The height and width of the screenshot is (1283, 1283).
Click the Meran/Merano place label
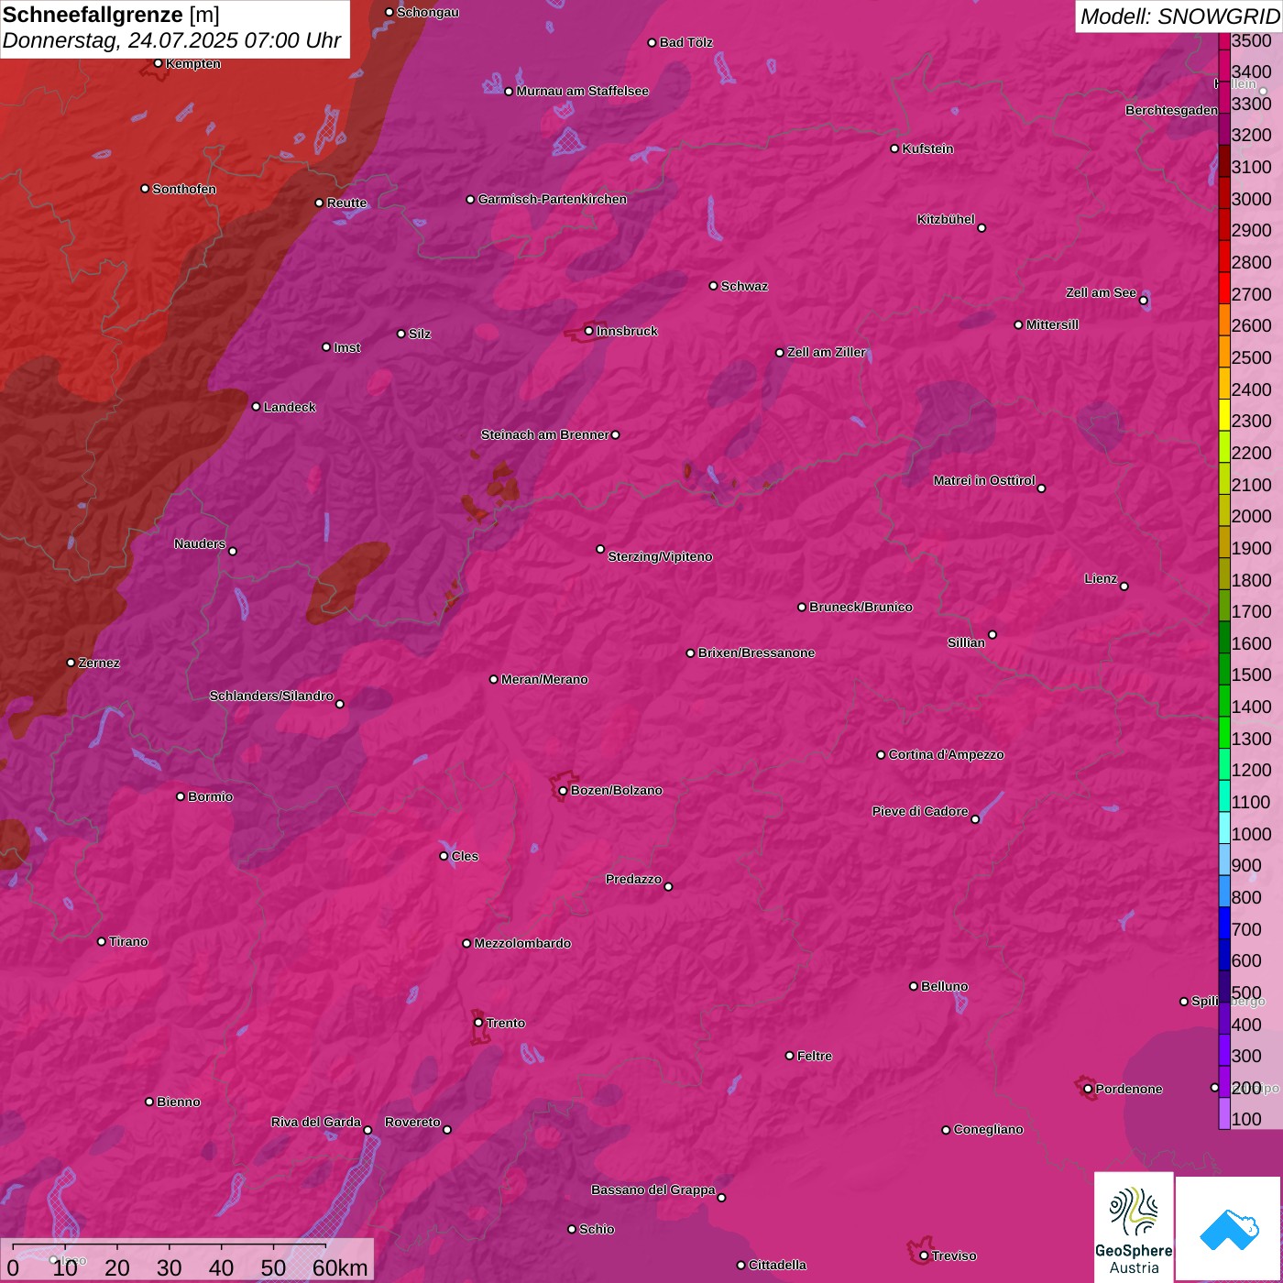[544, 679]
